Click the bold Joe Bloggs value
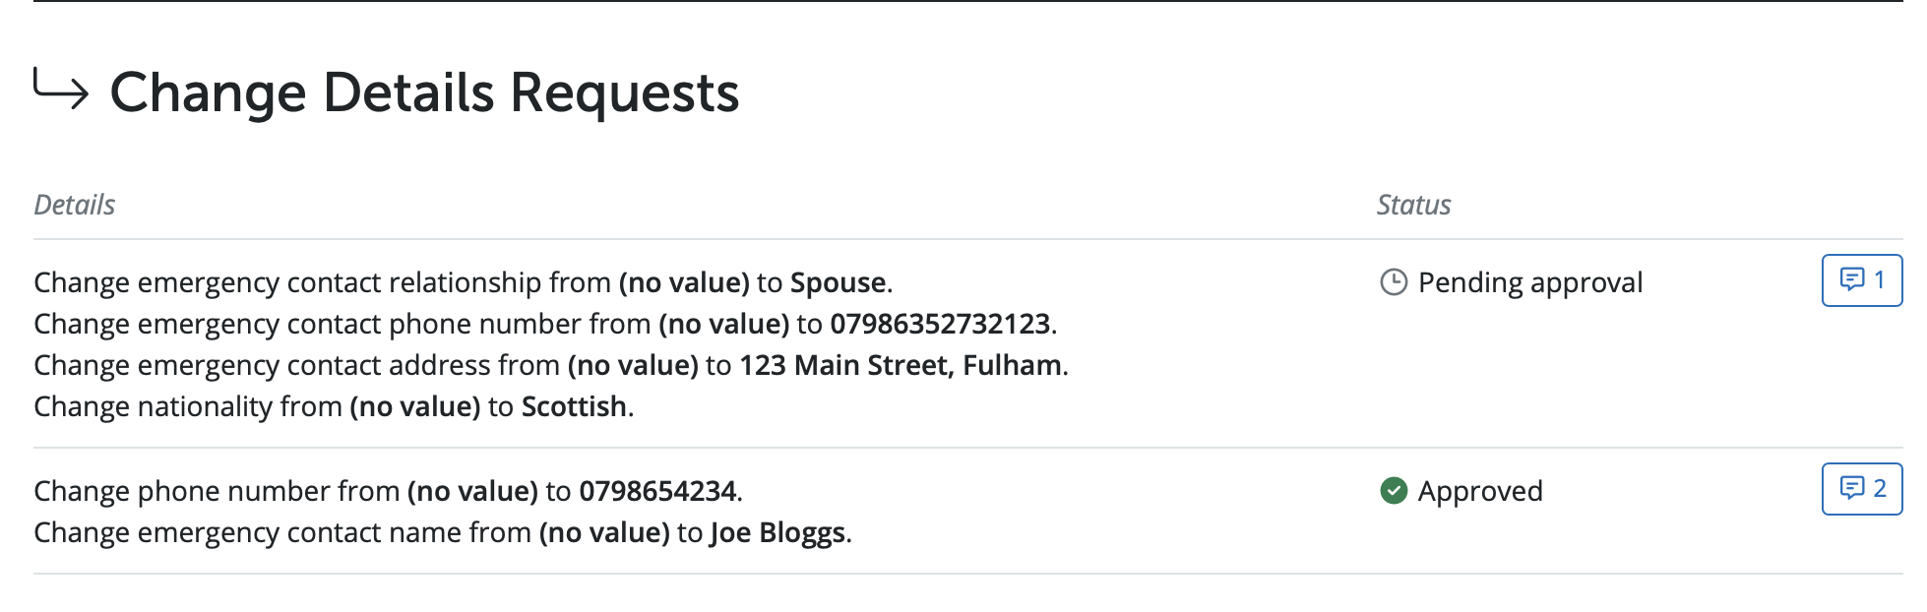 coord(777,532)
